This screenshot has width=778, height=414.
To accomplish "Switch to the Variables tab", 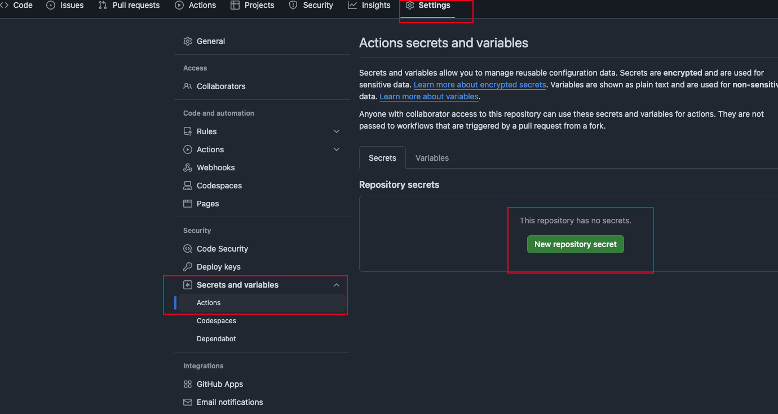I will (432, 158).
